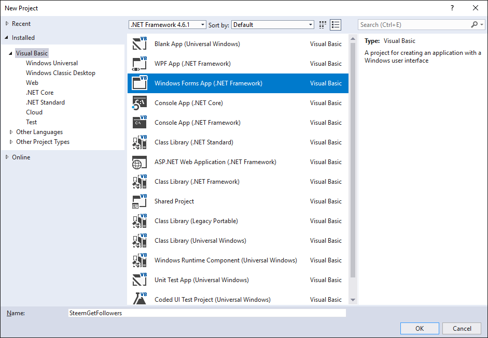Click the search magnifier icon
The height and width of the screenshot is (338, 488).
tap(475, 24)
